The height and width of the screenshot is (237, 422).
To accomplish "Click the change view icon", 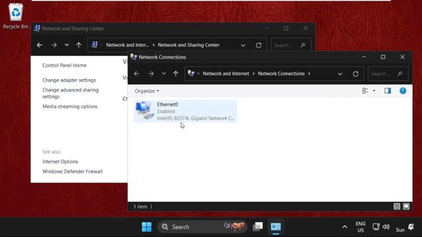I will [365, 91].
